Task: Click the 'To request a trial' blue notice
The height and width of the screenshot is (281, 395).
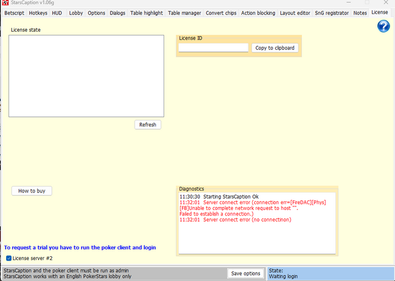Action: click(x=80, y=248)
